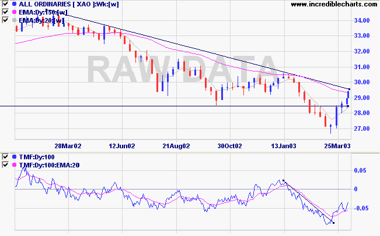Open the www.incrediblecharts.com link
The height and width of the screenshot is (236, 380).
(334, 4)
